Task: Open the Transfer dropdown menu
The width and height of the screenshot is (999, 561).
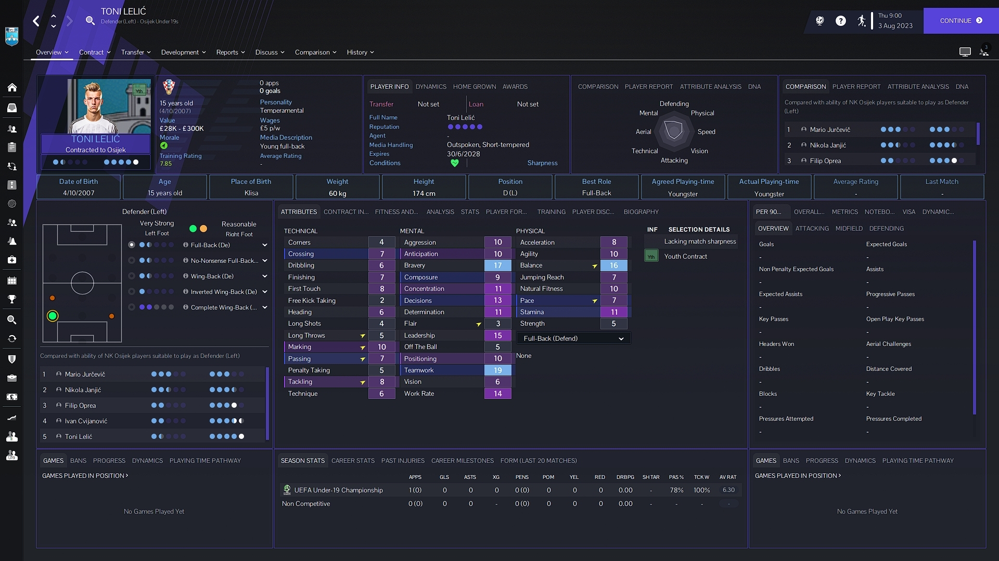Action: click(136, 52)
